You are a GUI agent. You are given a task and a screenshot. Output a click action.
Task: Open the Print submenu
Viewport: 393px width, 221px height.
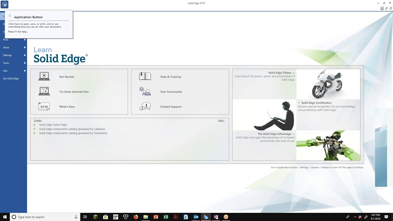14,40
